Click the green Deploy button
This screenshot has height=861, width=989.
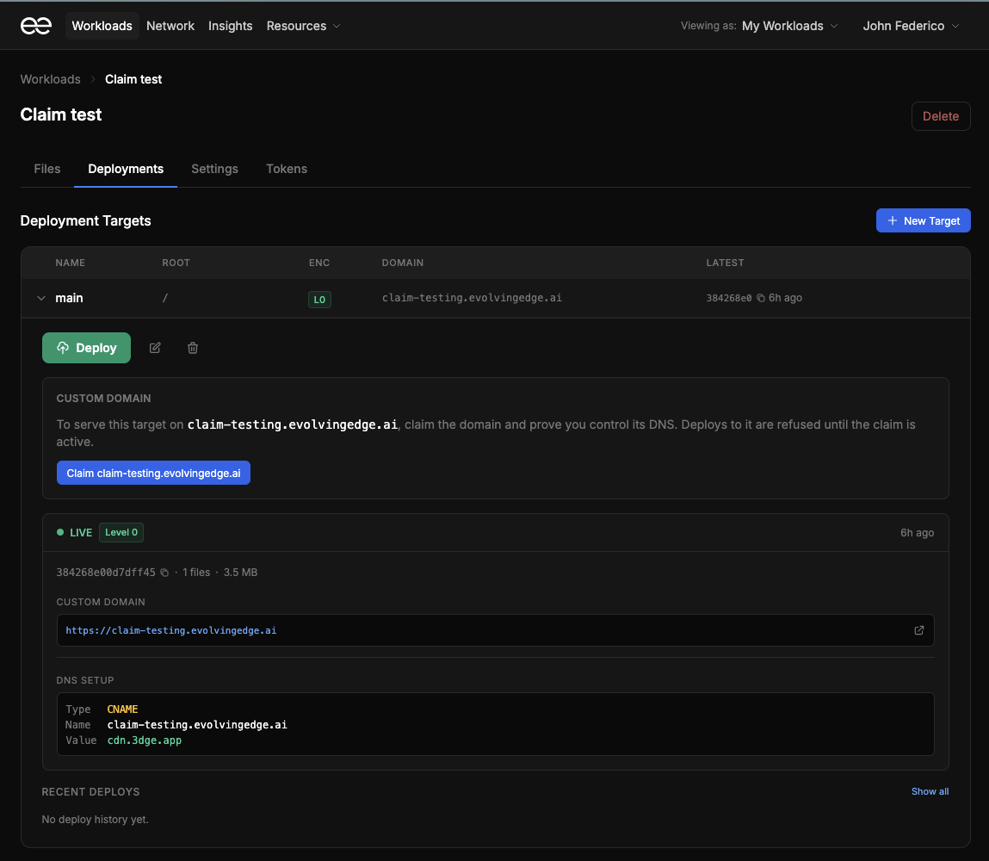pos(86,348)
